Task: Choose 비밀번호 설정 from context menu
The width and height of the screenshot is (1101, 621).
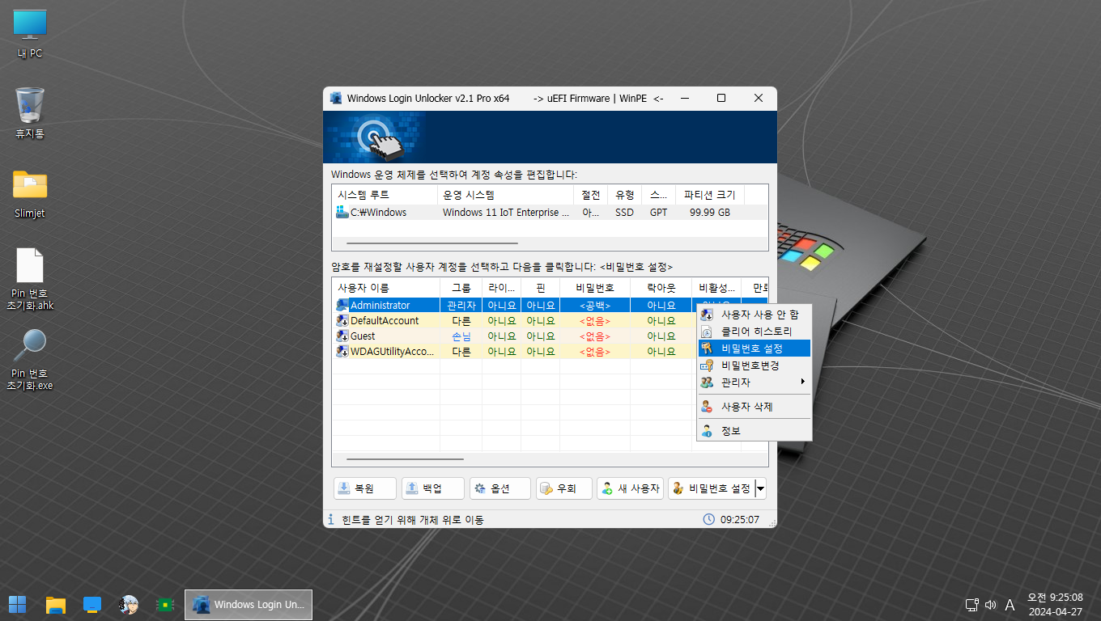Action: click(x=755, y=349)
